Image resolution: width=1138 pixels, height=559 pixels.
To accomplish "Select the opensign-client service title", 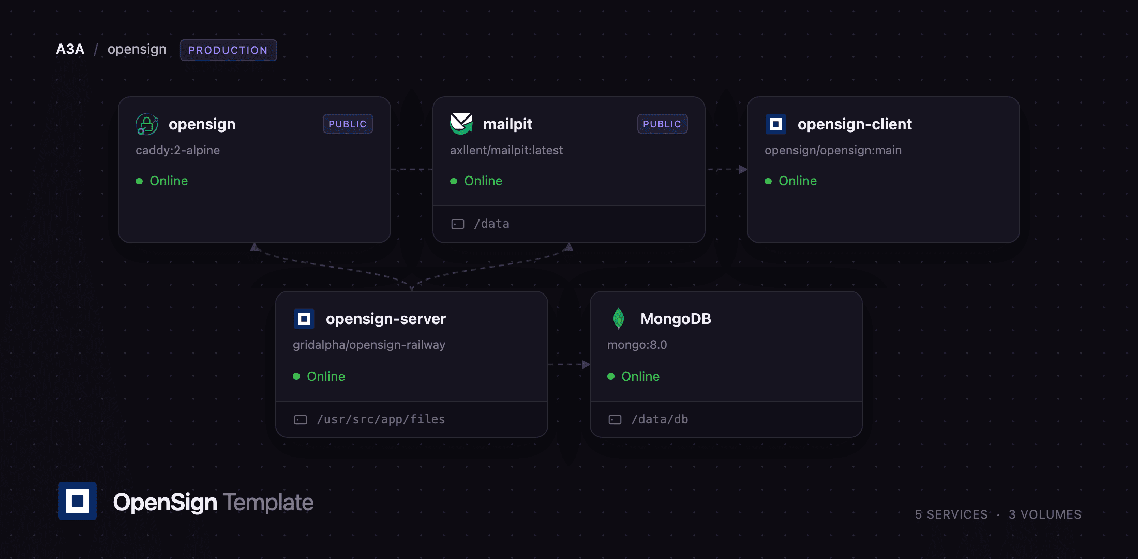I will tap(855, 124).
